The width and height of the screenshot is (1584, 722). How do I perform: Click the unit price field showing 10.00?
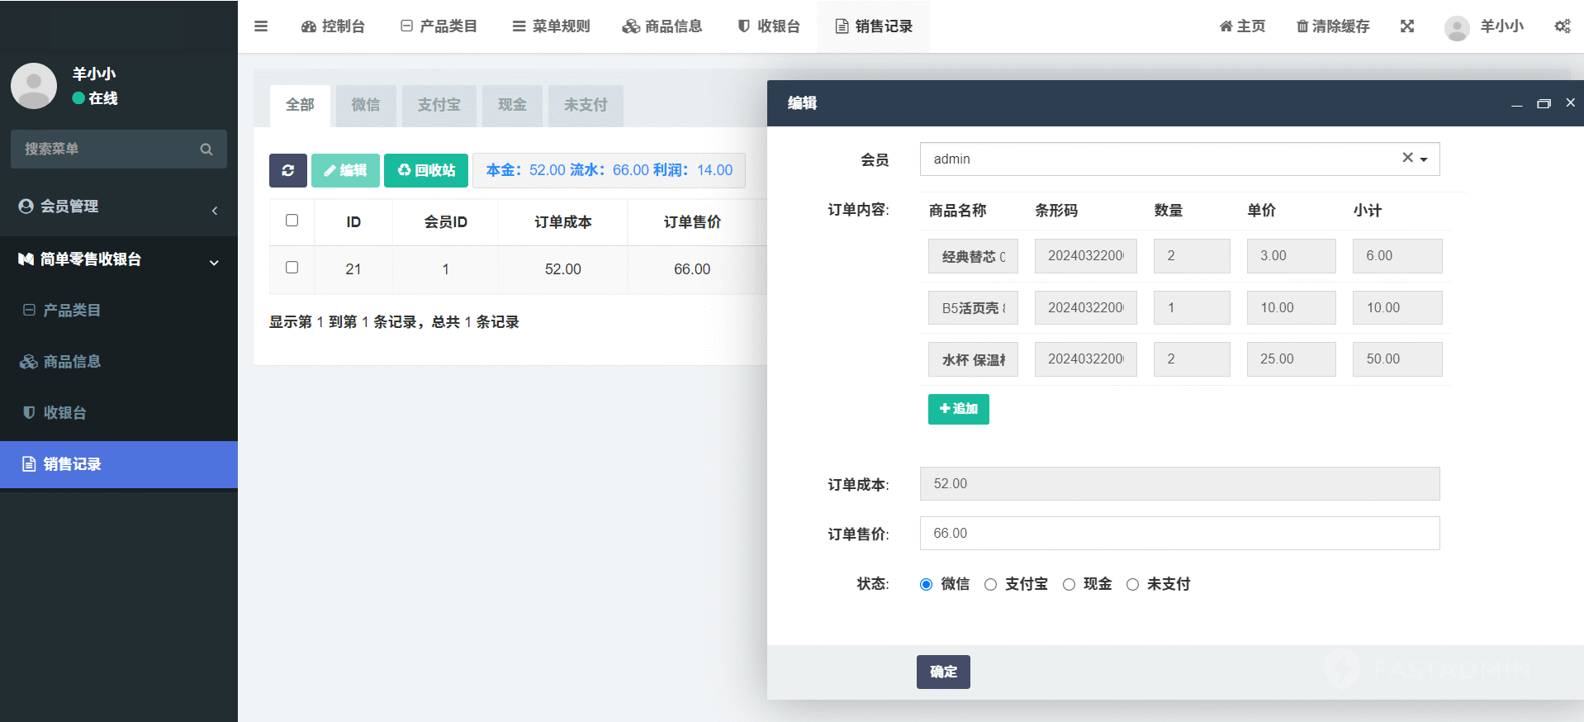click(x=1292, y=307)
